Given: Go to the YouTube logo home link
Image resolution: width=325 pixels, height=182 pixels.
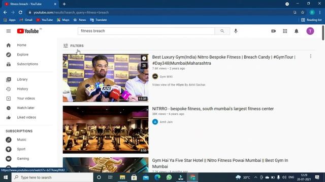Looking at the screenshot, I should point(28,31).
